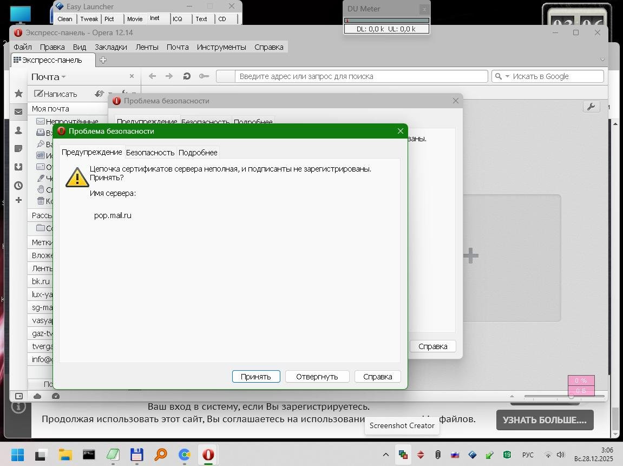Open the command prompt taskbar icon
Image resolution: width=623 pixels, height=466 pixels.
point(89,455)
